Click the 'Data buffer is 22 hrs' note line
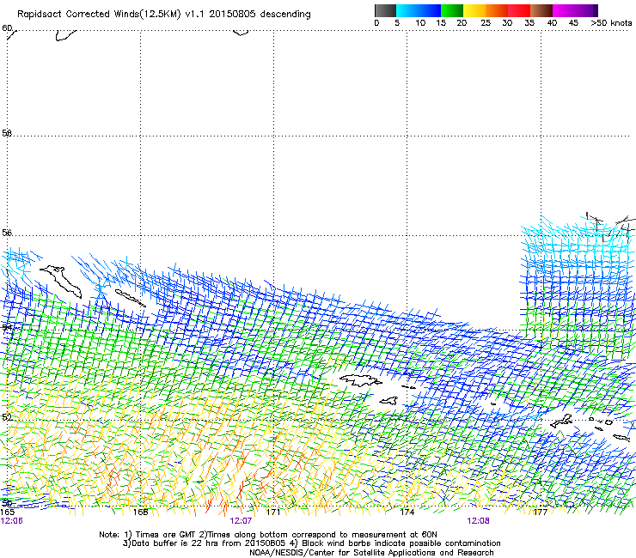This screenshot has width=636, height=558. [x=311, y=543]
